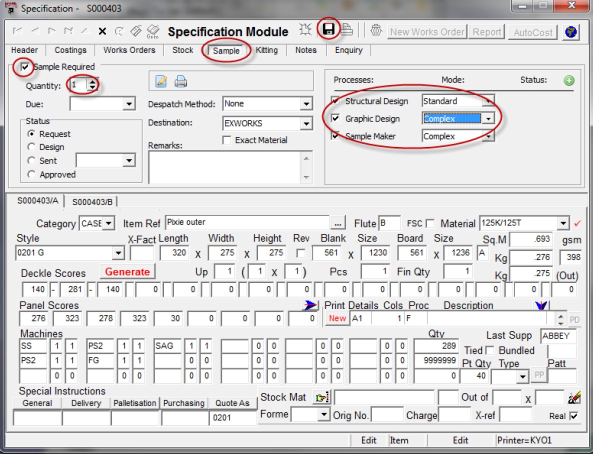This screenshot has height=454, width=593.
Task: Open the S000403/B item tab
Action: coord(92,202)
